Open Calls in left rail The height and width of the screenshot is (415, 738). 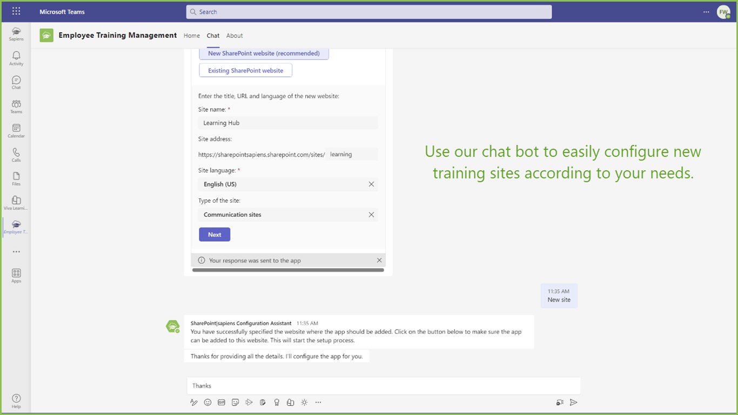(x=16, y=155)
